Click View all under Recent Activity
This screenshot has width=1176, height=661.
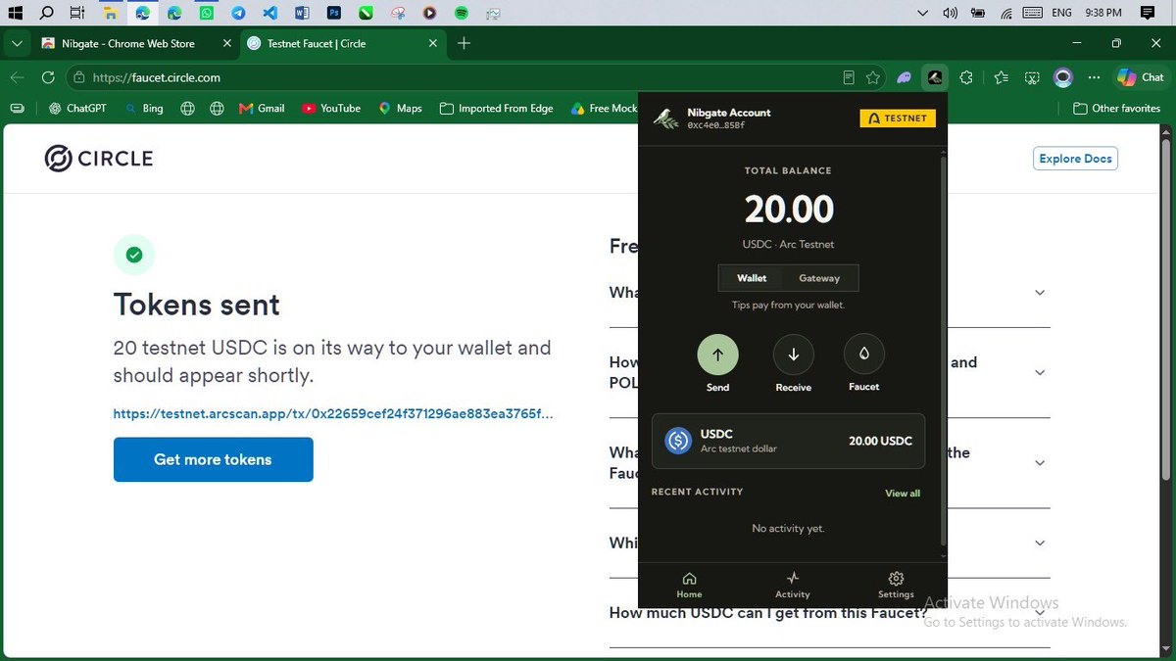click(903, 494)
